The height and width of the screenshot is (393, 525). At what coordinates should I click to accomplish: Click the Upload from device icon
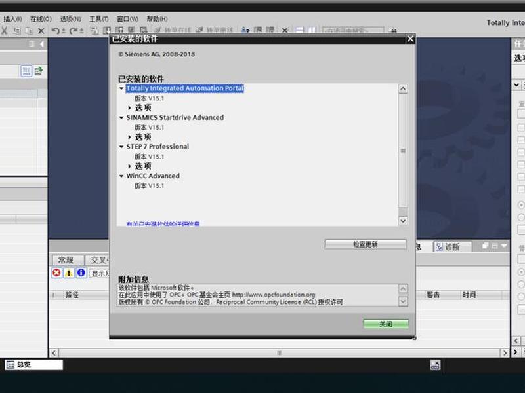(x=119, y=30)
